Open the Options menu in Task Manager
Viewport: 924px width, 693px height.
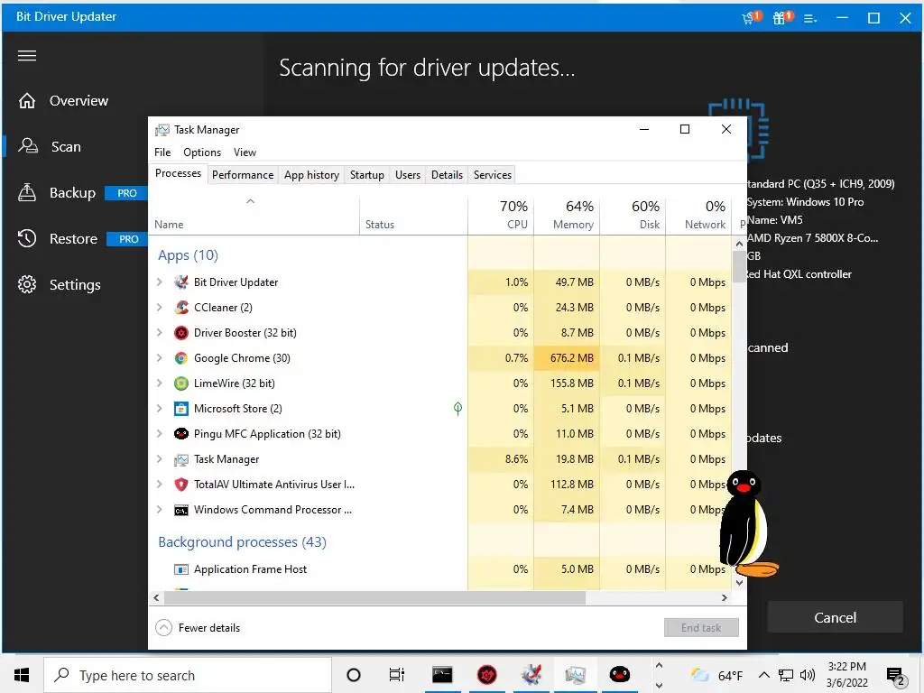click(202, 152)
